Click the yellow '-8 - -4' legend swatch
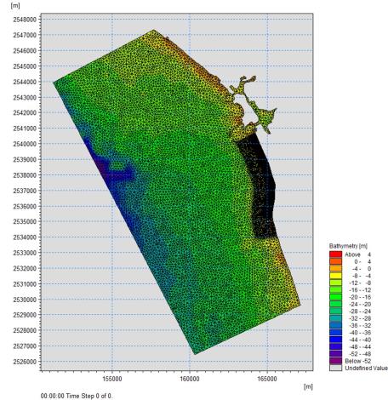The height and width of the screenshot is (400, 388). (335, 276)
